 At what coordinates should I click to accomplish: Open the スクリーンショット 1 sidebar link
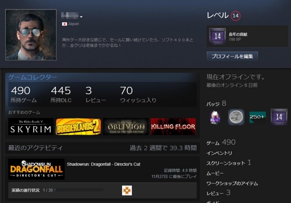tap(229, 163)
